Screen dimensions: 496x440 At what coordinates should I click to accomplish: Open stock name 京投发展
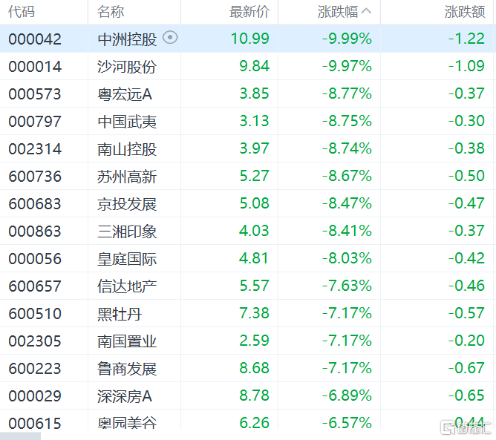click(127, 204)
